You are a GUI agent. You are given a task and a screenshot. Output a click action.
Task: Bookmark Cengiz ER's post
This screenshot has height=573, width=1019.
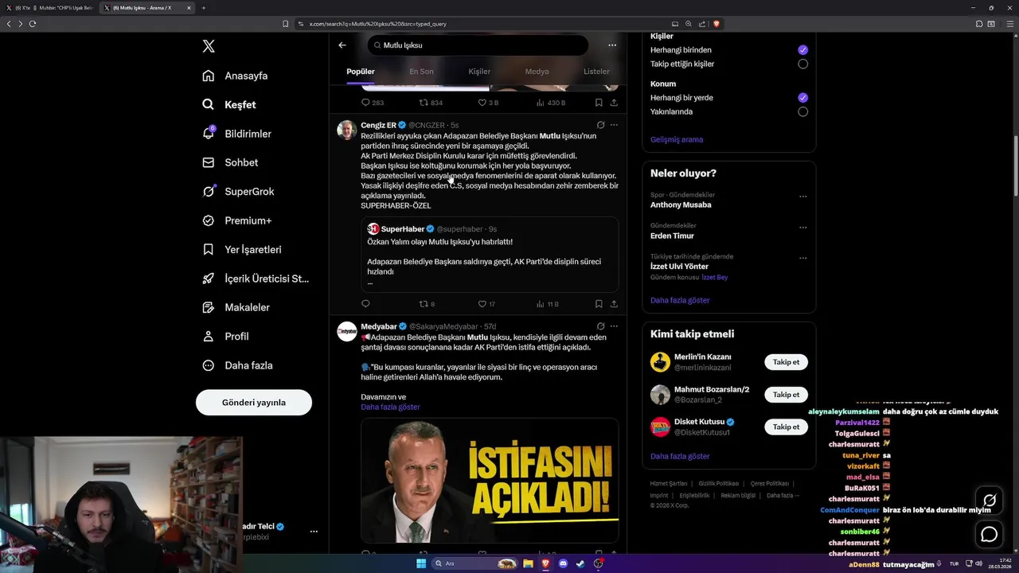click(x=599, y=304)
